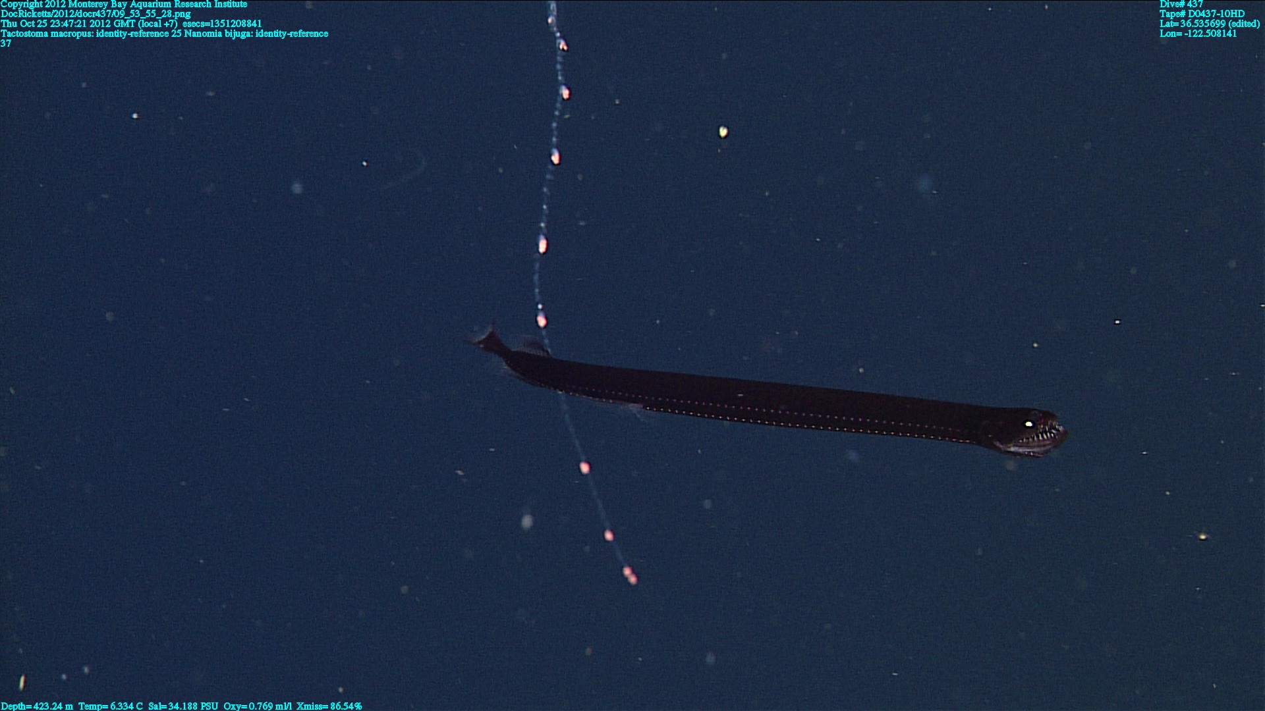The width and height of the screenshot is (1265, 711).
Task: Click the dragonfish's tail fin
Action: 488,340
